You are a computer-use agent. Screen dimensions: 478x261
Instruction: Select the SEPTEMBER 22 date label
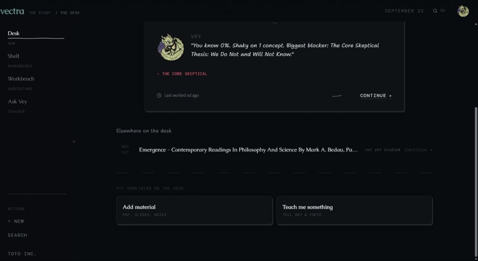[x=404, y=11]
